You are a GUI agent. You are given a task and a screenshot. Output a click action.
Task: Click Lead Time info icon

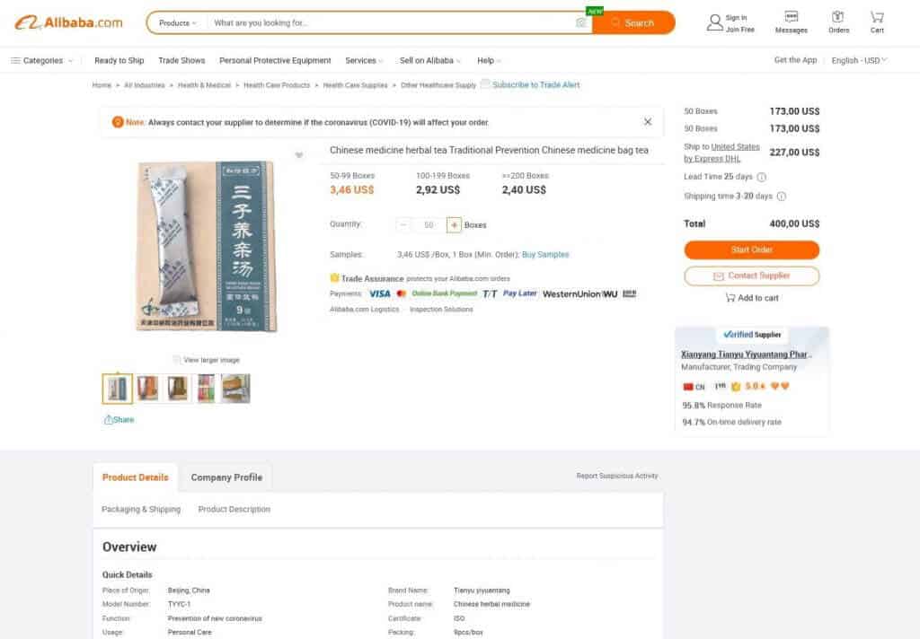[761, 177]
